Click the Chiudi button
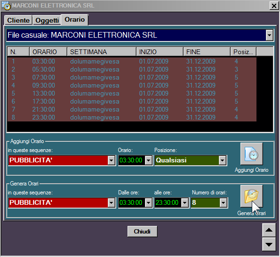Image resolution: width=280 pixels, height=257 pixels. 142,232
